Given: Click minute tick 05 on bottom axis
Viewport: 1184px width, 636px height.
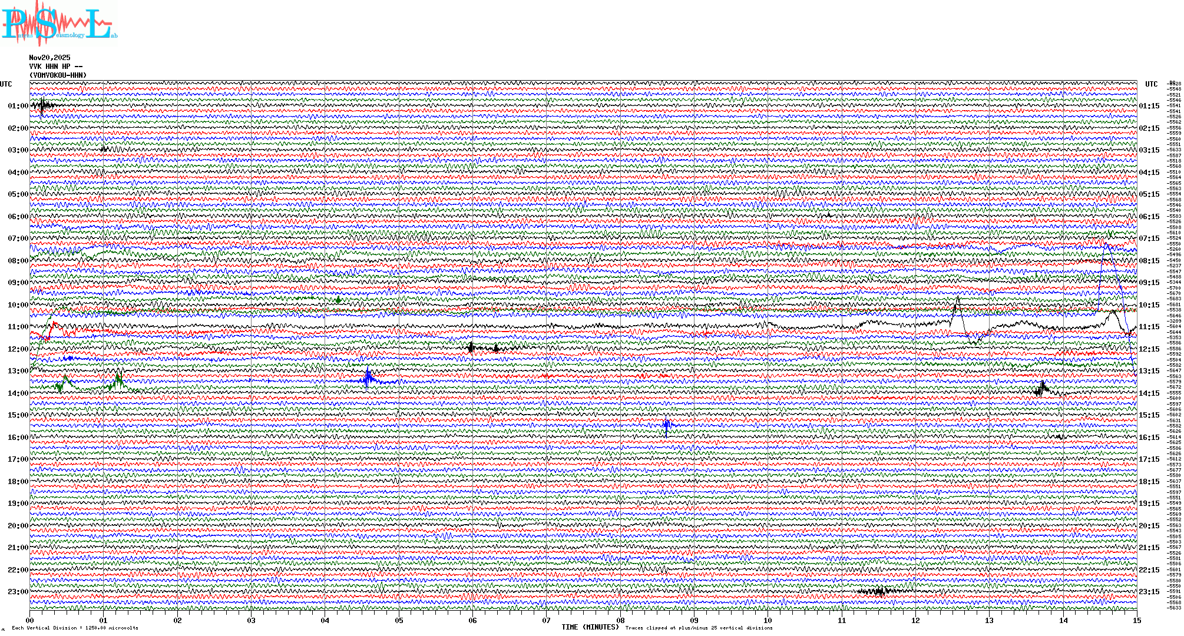Looking at the screenshot, I should (x=399, y=620).
